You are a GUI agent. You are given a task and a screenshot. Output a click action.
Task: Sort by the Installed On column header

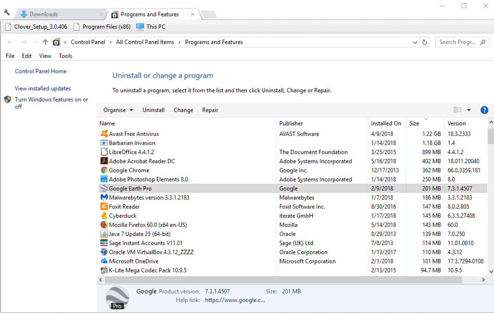(x=387, y=123)
